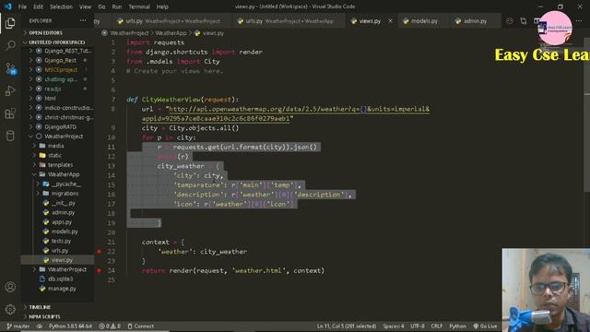Open the Help menu
Screen dimensions: 590x332
[162, 6]
